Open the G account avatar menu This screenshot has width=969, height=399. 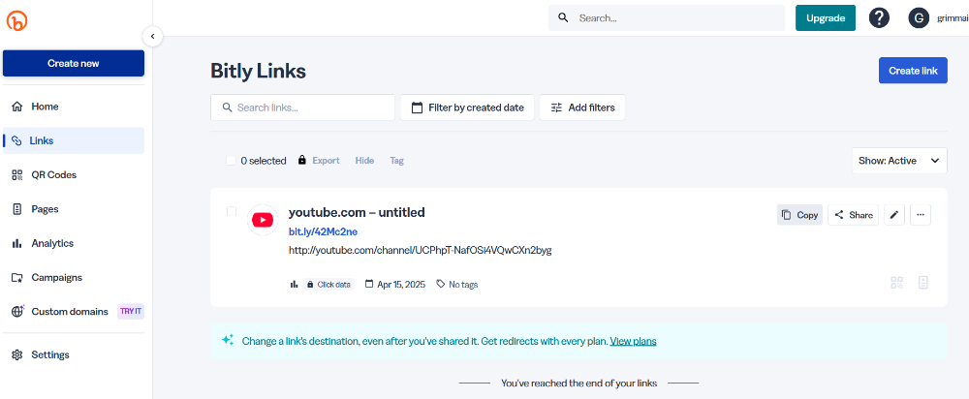tap(919, 17)
